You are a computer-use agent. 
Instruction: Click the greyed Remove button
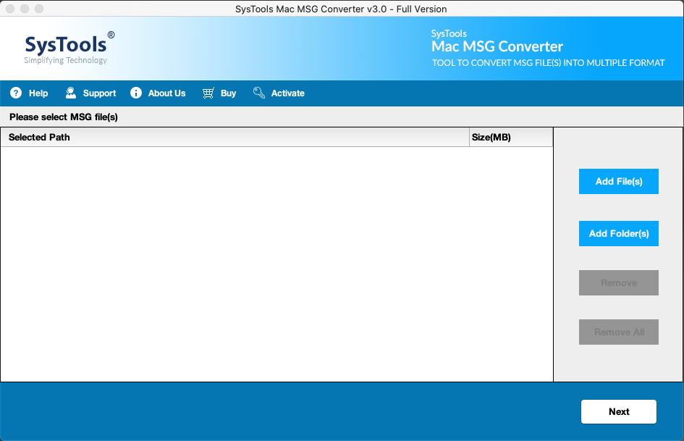point(619,283)
